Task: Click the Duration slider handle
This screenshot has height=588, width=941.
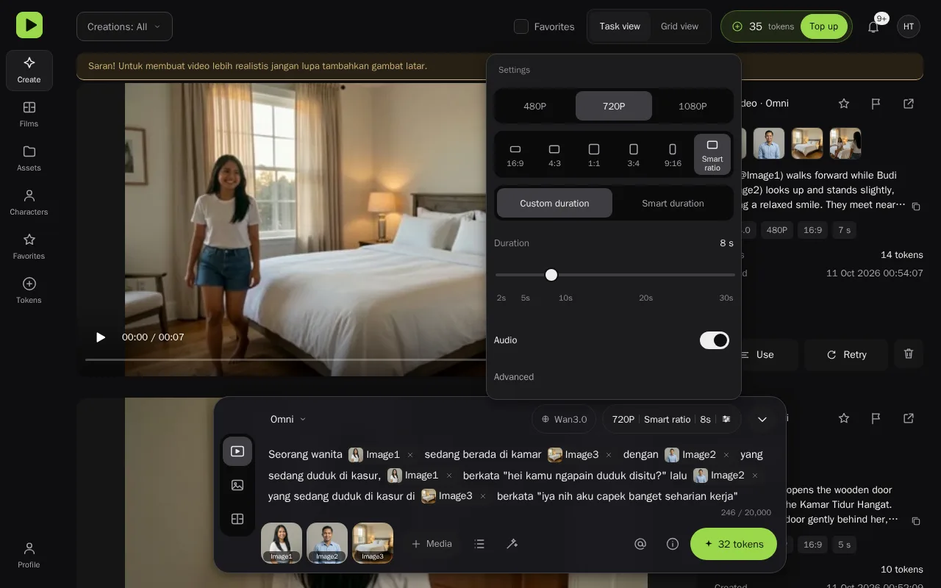Action: pos(551,275)
